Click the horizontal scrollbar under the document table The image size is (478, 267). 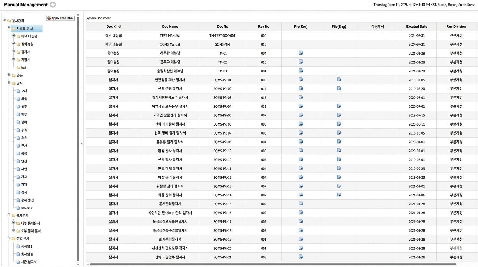(x=273, y=264)
